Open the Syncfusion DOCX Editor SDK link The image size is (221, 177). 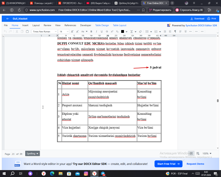201,25
